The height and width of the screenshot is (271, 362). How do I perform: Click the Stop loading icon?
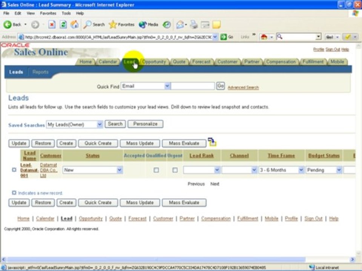click(x=52, y=24)
